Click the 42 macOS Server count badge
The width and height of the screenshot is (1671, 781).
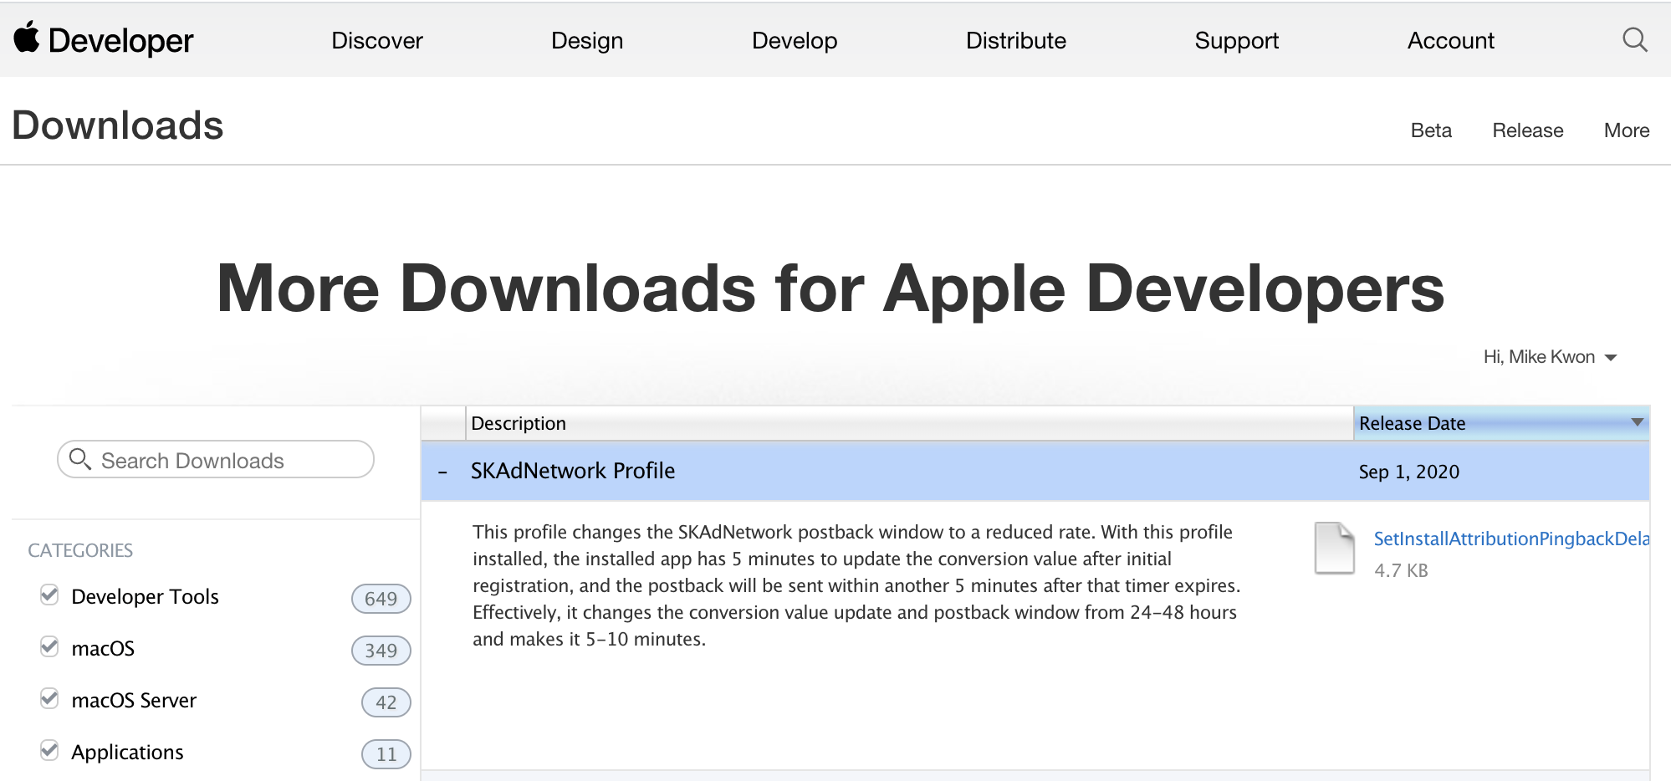tap(386, 702)
